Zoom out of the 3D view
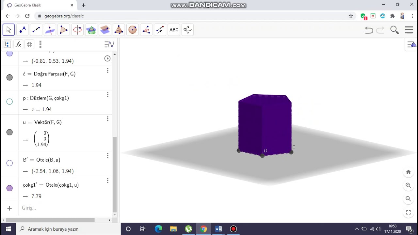This screenshot has width=418, height=235. pyautogui.click(x=408, y=199)
